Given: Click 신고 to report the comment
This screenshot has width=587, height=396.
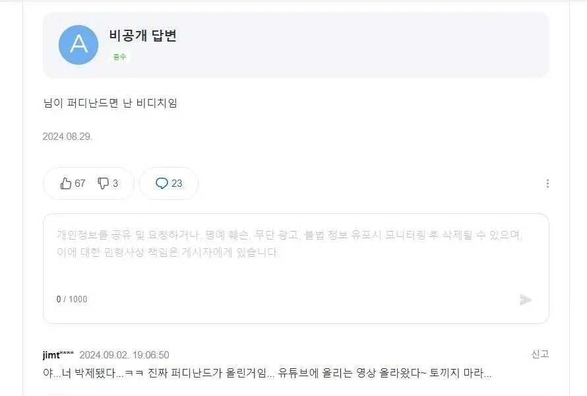Looking at the screenshot, I should point(540,354).
